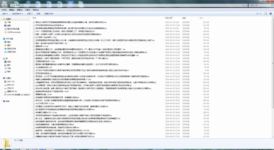Open the 帮助(H) menu
The width and height of the screenshot is (274, 150).
[36, 10]
